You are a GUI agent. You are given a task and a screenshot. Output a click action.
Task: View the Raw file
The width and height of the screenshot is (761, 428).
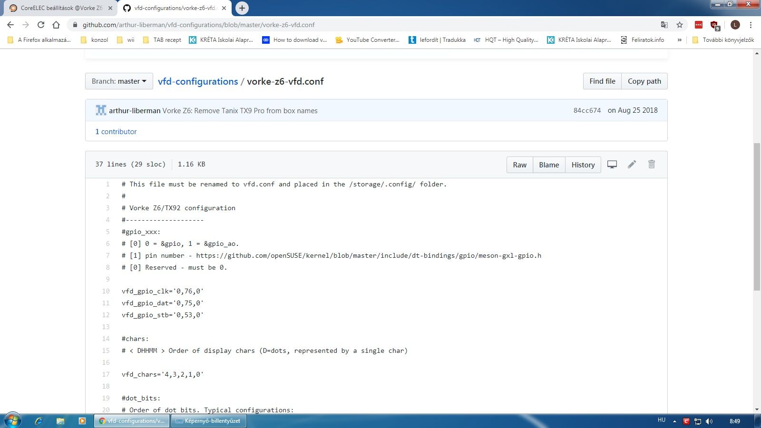[520, 165]
